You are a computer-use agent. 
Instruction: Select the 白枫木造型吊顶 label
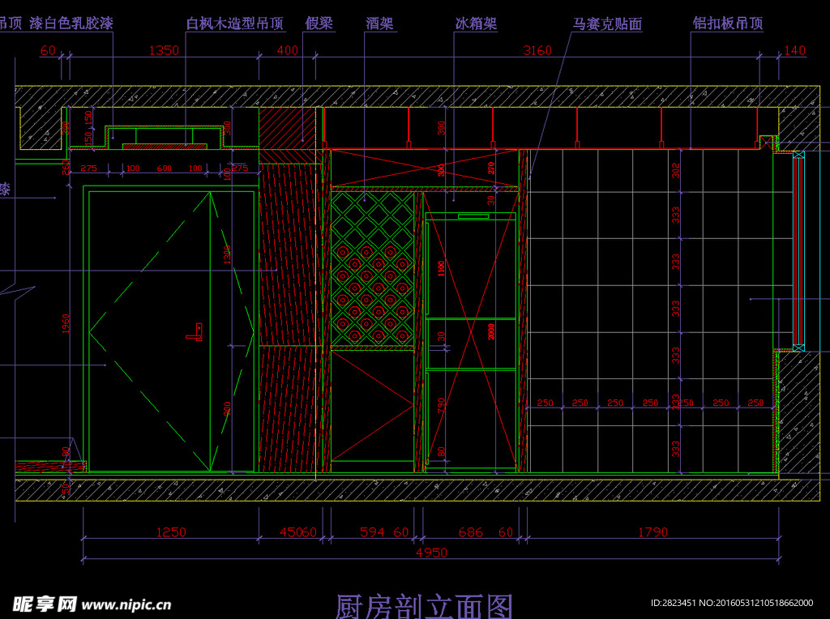234,23
